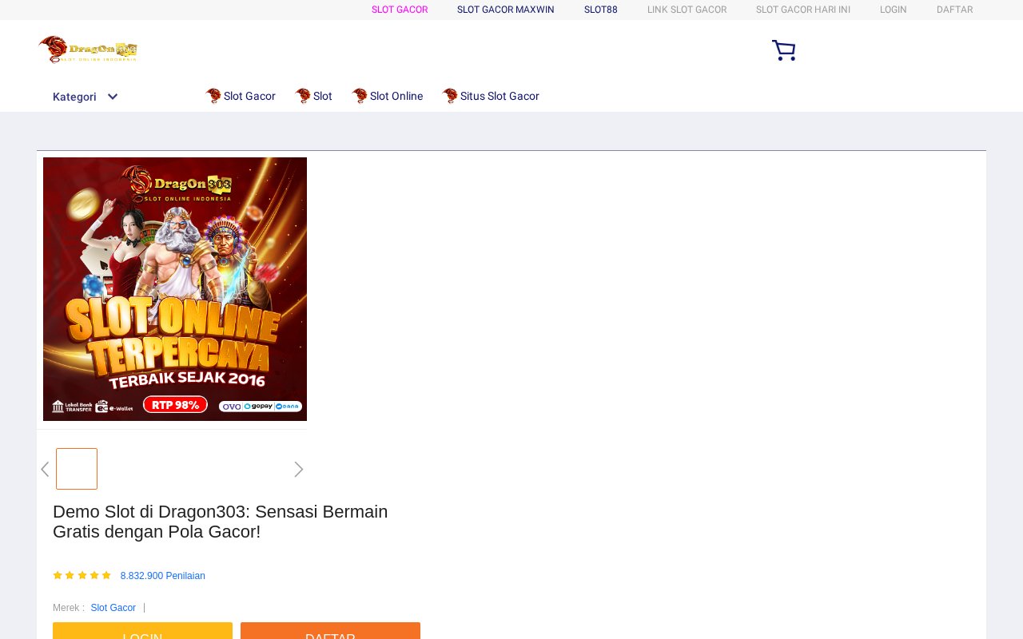Image resolution: width=1023 pixels, height=639 pixels.
Task: Open SLOT GACOR MAXWIN top link
Action: click(x=506, y=10)
